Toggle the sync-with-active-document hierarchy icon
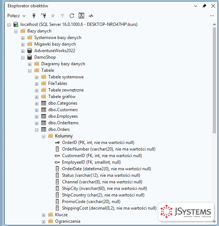219x226 pixels. [81, 16]
